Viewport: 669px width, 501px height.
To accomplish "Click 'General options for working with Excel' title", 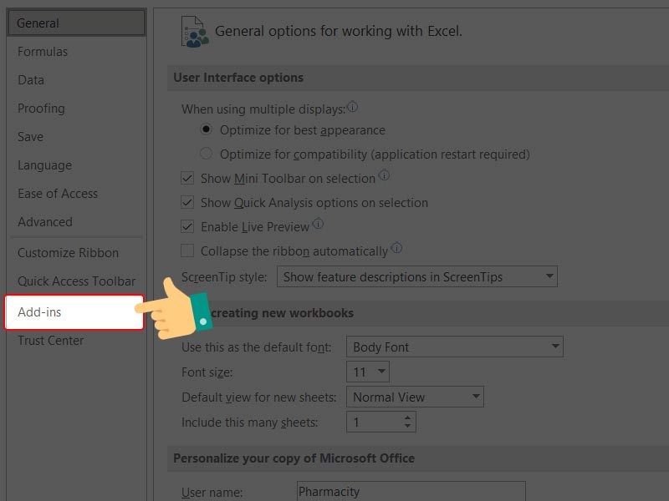I will click(339, 31).
